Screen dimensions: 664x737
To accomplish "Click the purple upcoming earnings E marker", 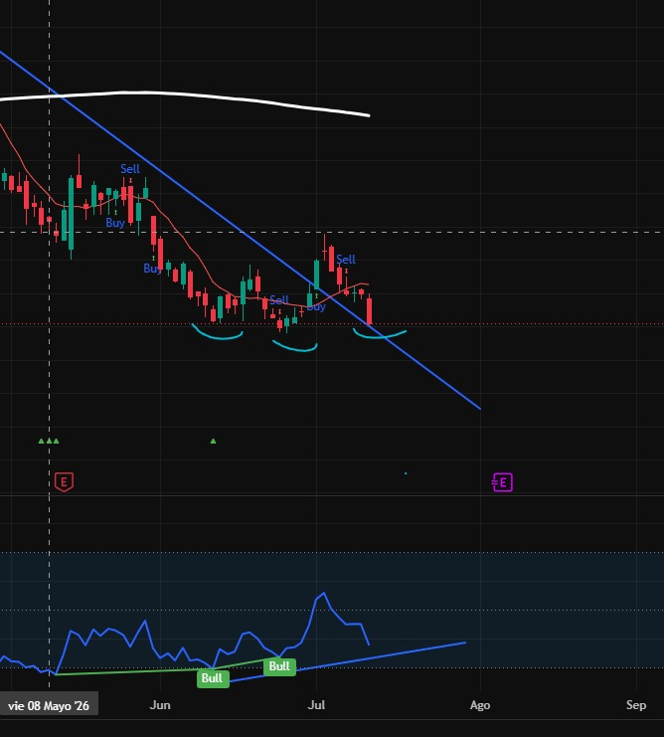I will point(502,482).
